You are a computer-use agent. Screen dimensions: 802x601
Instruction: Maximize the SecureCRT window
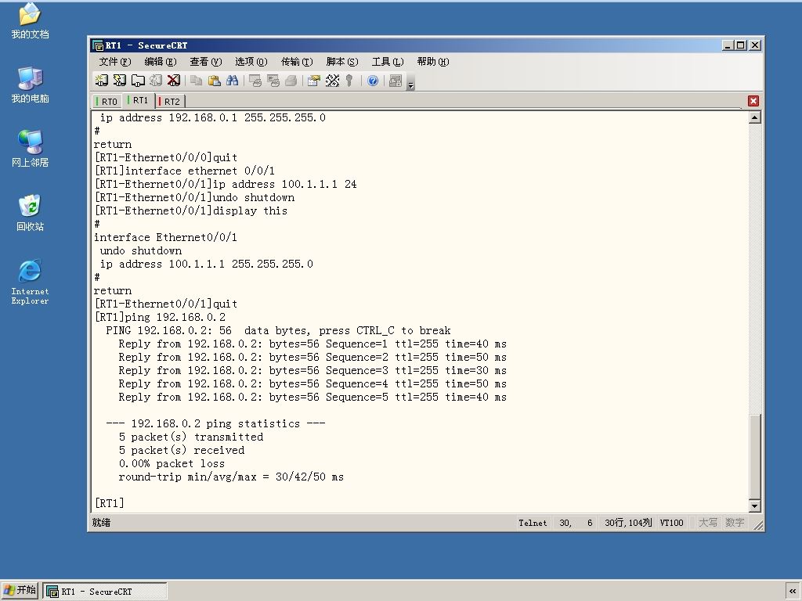[741, 45]
